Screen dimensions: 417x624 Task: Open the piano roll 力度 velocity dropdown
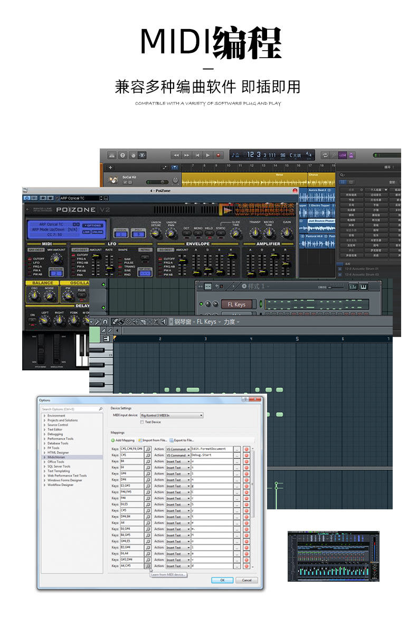click(x=231, y=322)
